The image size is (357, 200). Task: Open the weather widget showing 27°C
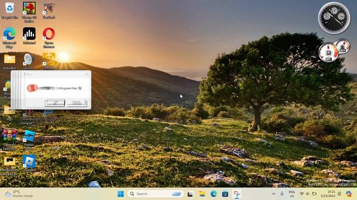point(20,194)
